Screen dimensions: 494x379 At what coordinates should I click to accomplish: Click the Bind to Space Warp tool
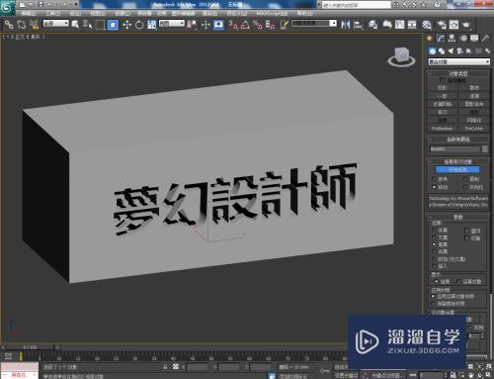[x=34, y=25]
